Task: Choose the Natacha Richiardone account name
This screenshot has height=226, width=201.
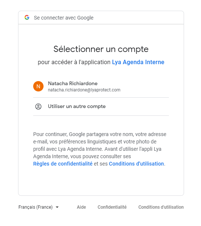Action: click(x=73, y=83)
